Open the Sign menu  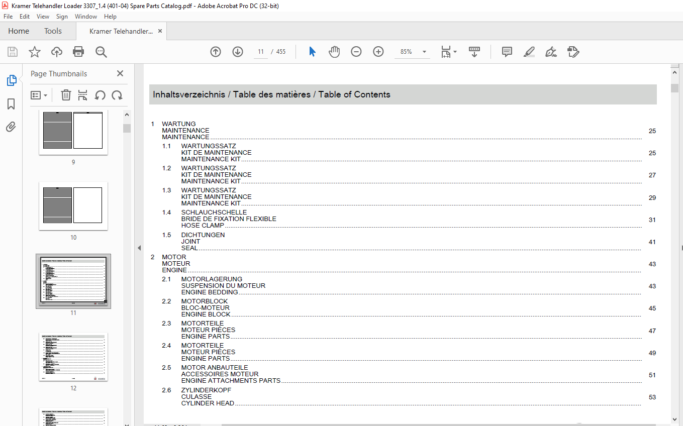[x=62, y=17]
